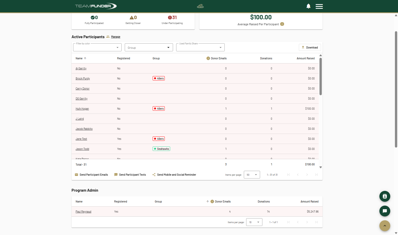Sort Active Participants by Group column
The height and width of the screenshot is (235, 398).
[156, 58]
